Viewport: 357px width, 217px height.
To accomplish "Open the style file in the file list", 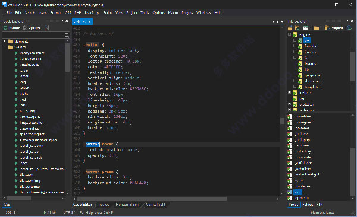I will click(297, 192).
